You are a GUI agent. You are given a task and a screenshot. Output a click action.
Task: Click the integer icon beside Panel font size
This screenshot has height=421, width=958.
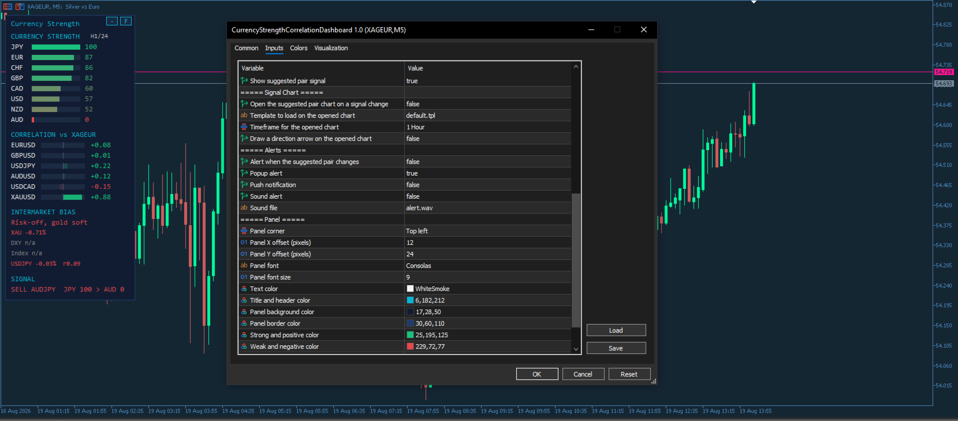pos(244,277)
